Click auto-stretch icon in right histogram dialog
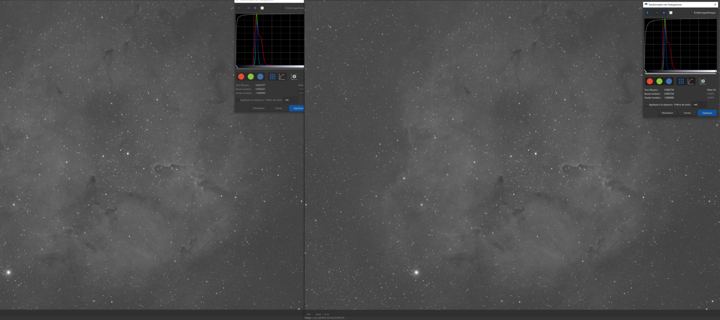Image resolution: width=720 pixels, height=320 pixels. (703, 81)
